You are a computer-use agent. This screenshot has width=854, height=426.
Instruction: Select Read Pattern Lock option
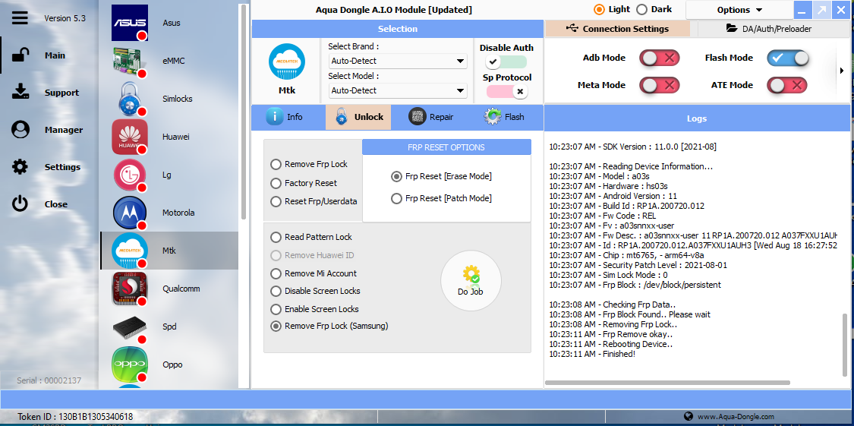311,237
